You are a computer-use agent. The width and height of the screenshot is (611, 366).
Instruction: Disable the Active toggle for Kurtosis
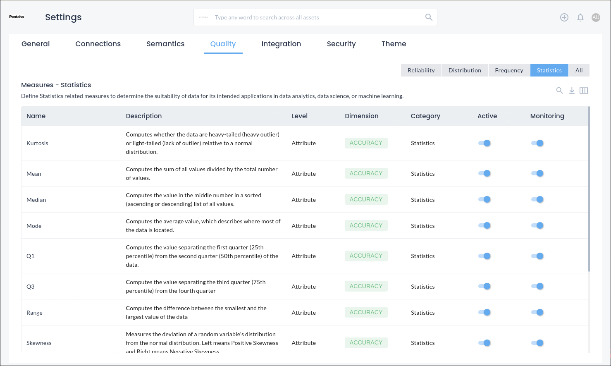pyautogui.click(x=484, y=143)
